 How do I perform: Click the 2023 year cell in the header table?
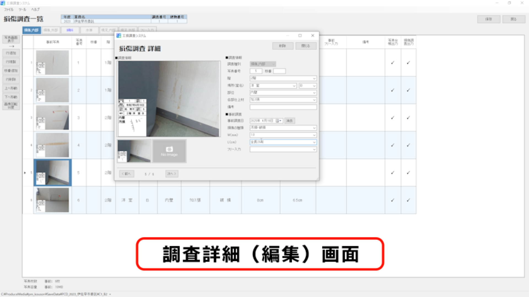[67, 21]
